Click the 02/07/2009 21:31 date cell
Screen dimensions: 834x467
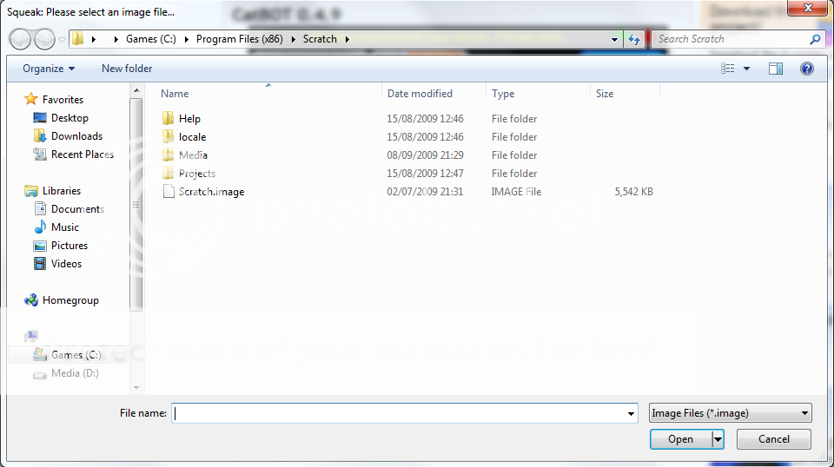tap(425, 192)
